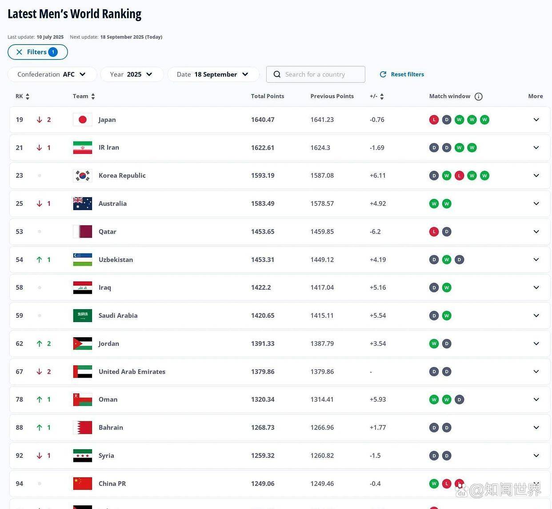Open the Confederation AFC dropdown
Image resolution: width=552 pixels, height=509 pixels.
(52, 74)
